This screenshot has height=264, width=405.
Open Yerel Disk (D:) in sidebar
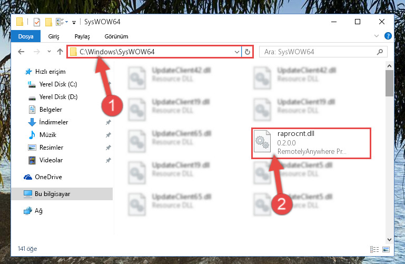pyautogui.click(x=58, y=97)
